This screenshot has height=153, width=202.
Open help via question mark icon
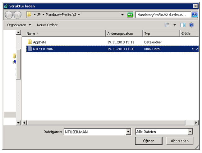click(191, 25)
